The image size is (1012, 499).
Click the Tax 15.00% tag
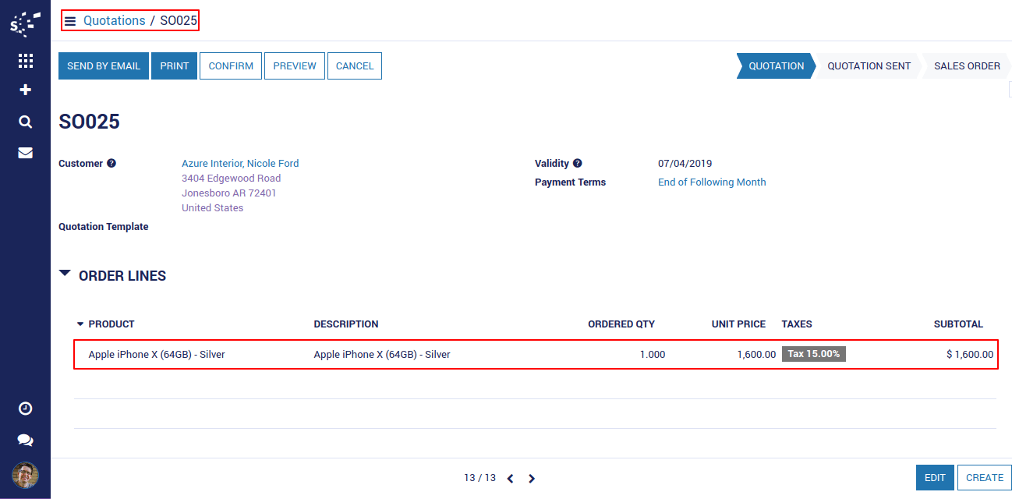(813, 354)
